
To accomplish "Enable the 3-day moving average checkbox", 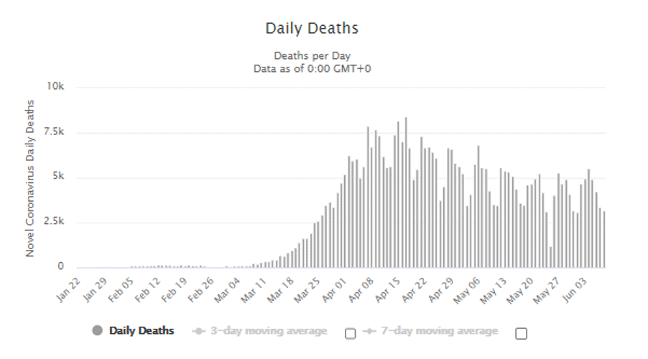I will (351, 333).
